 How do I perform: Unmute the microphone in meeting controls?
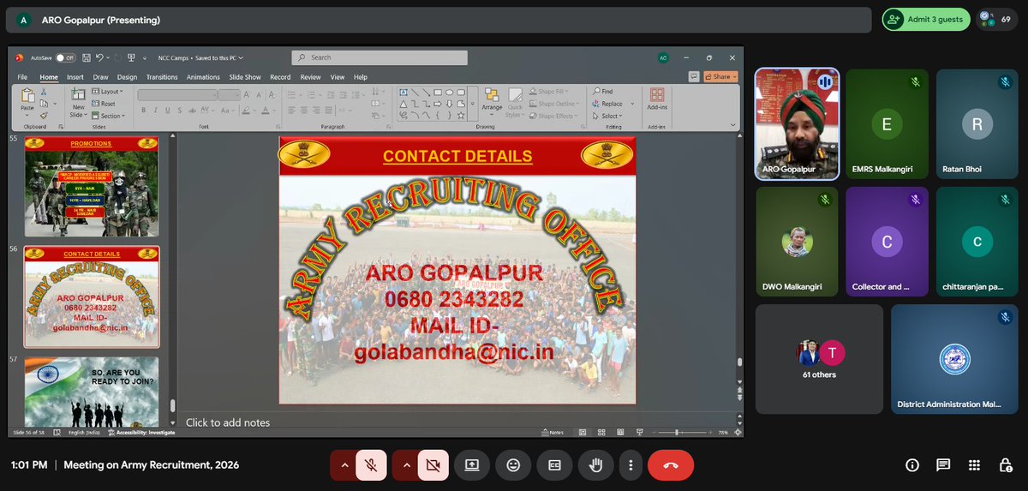(372, 465)
